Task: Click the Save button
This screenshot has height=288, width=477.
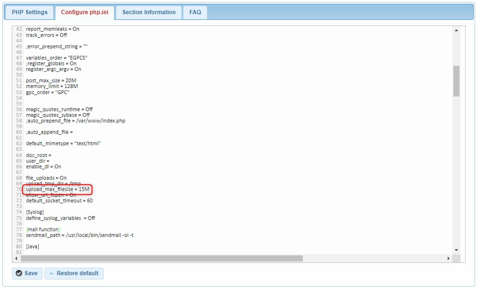Action: [x=27, y=273]
